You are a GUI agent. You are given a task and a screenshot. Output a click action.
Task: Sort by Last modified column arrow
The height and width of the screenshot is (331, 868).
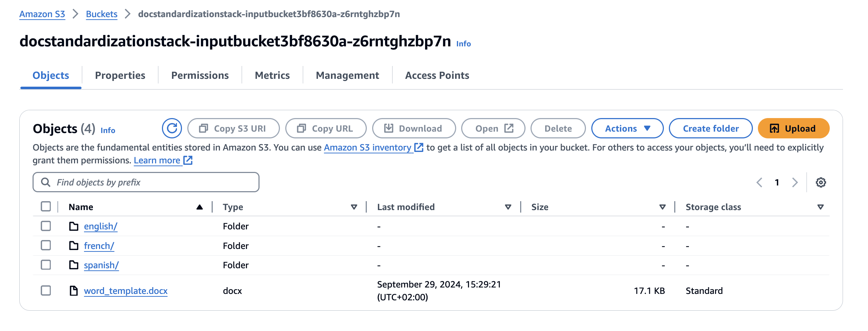(x=508, y=207)
